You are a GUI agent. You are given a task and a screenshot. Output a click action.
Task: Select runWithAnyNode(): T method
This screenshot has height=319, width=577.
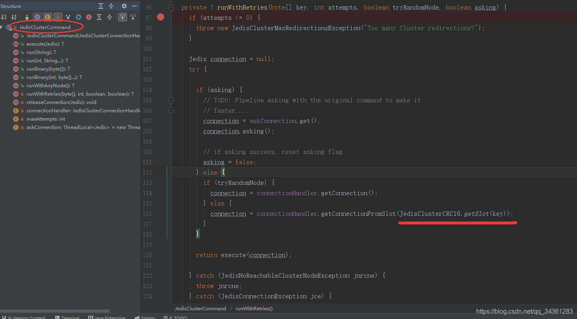pos(50,86)
